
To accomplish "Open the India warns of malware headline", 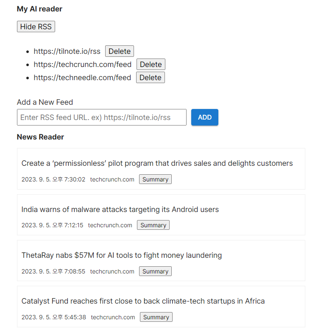I will point(120,209).
